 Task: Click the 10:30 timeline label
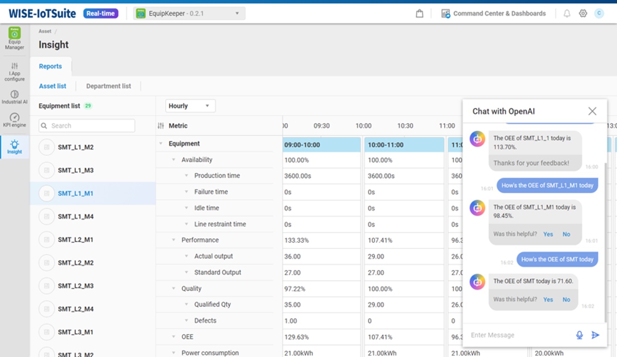[x=405, y=126]
